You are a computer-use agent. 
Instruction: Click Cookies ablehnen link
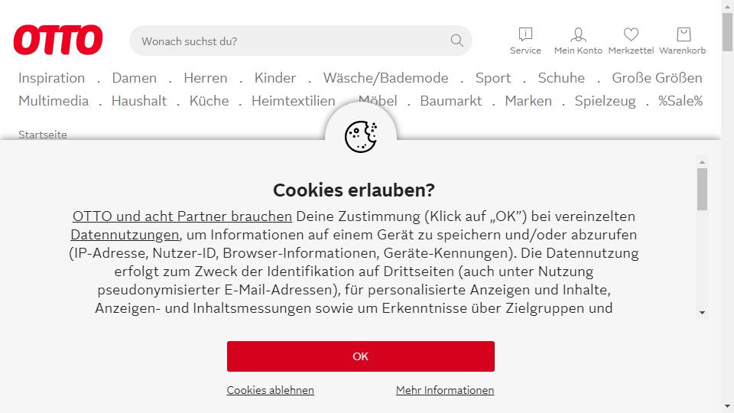coord(270,390)
